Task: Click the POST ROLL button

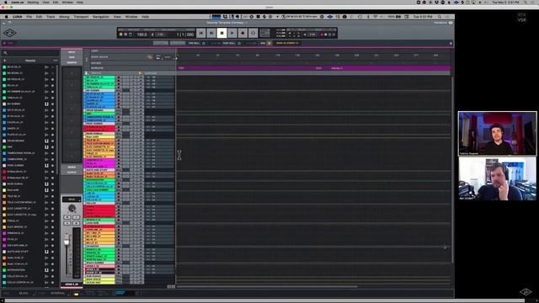Action: (x=229, y=43)
